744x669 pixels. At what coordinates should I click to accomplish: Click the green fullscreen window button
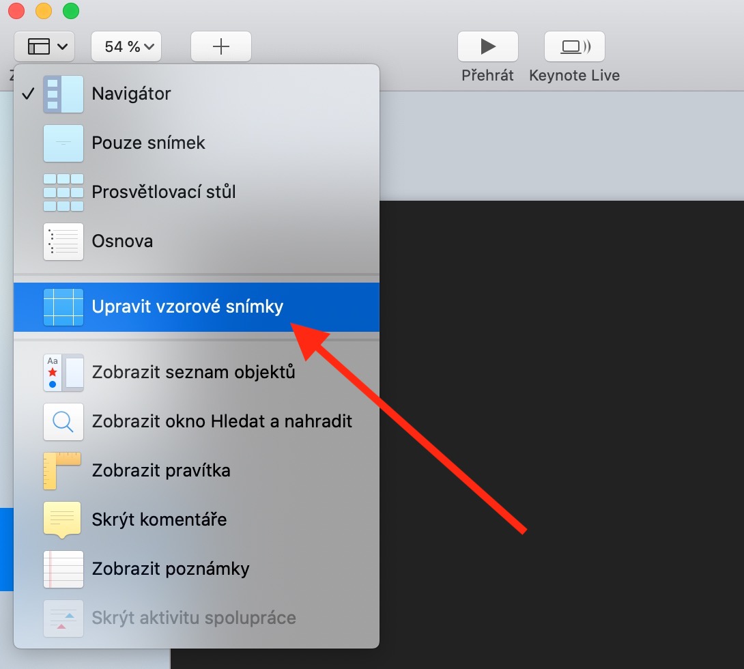tap(71, 10)
